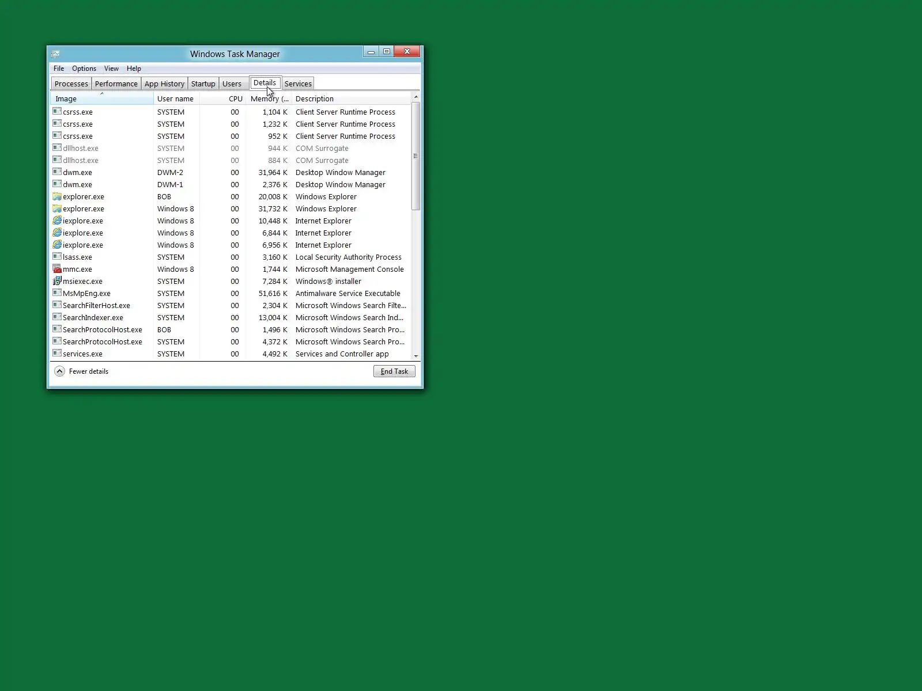This screenshot has width=922, height=691.
Task: Sort the list by the Description column header
Action: 352,98
